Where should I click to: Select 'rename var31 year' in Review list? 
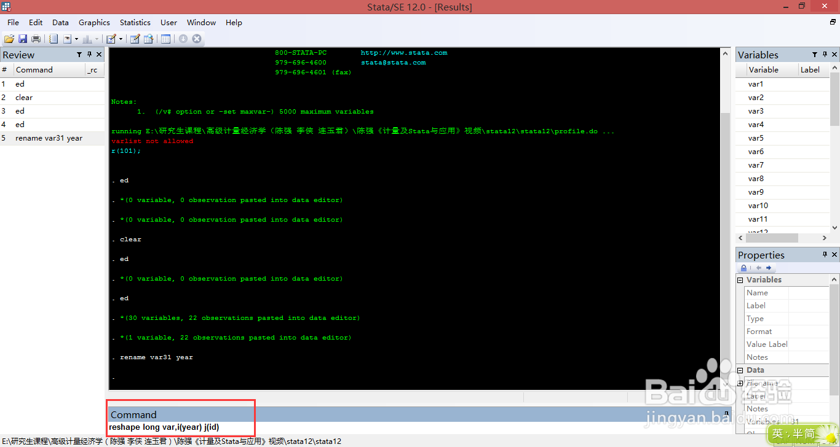pyautogui.click(x=52, y=138)
